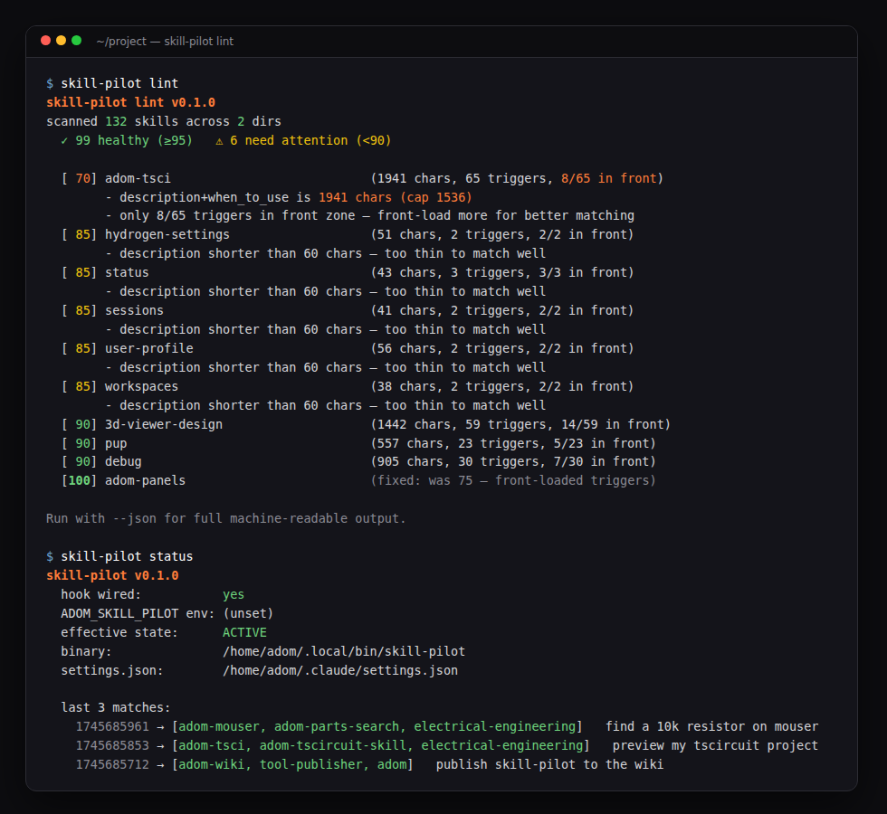Image resolution: width=887 pixels, height=814 pixels.
Task: Click the description warning under workspaces
Action: 326,406
